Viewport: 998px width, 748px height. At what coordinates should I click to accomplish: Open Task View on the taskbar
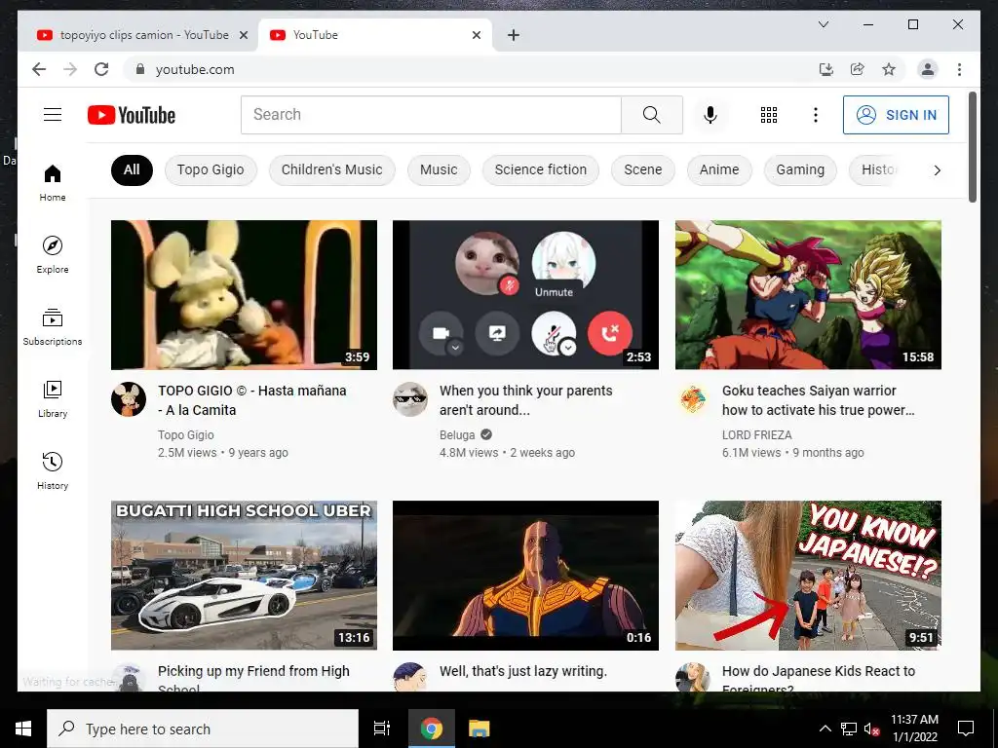pos(382,729)
